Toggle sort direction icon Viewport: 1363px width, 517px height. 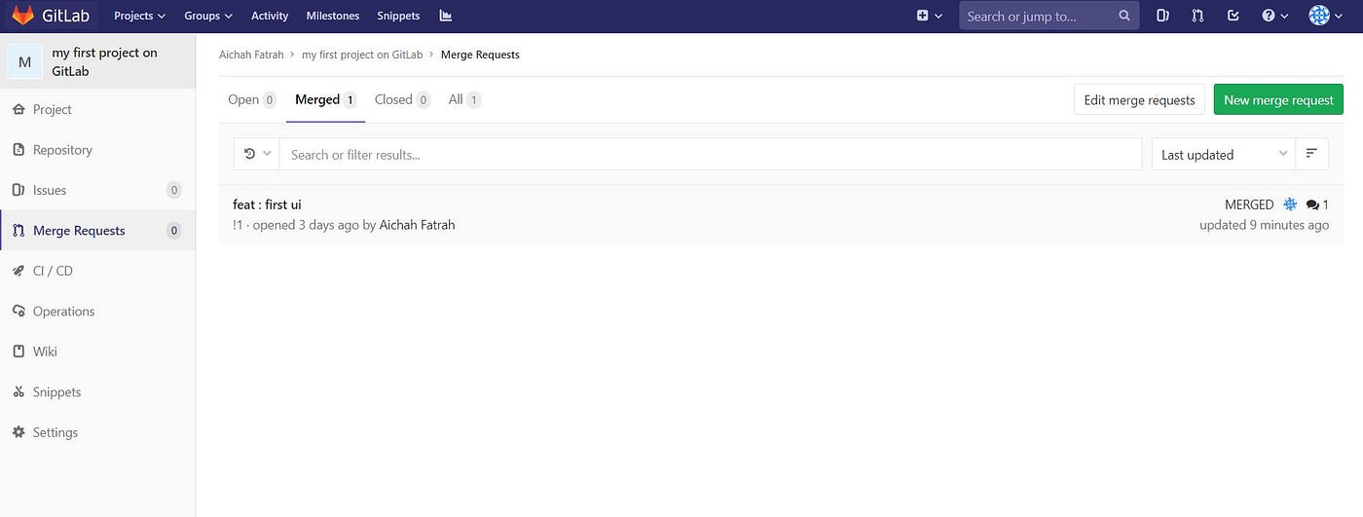[x=1311, y=154]
